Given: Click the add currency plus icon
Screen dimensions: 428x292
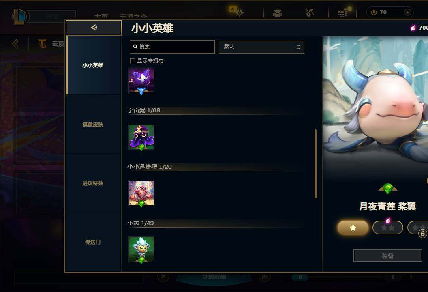Looking at the screenshot, I should point(407,12).
